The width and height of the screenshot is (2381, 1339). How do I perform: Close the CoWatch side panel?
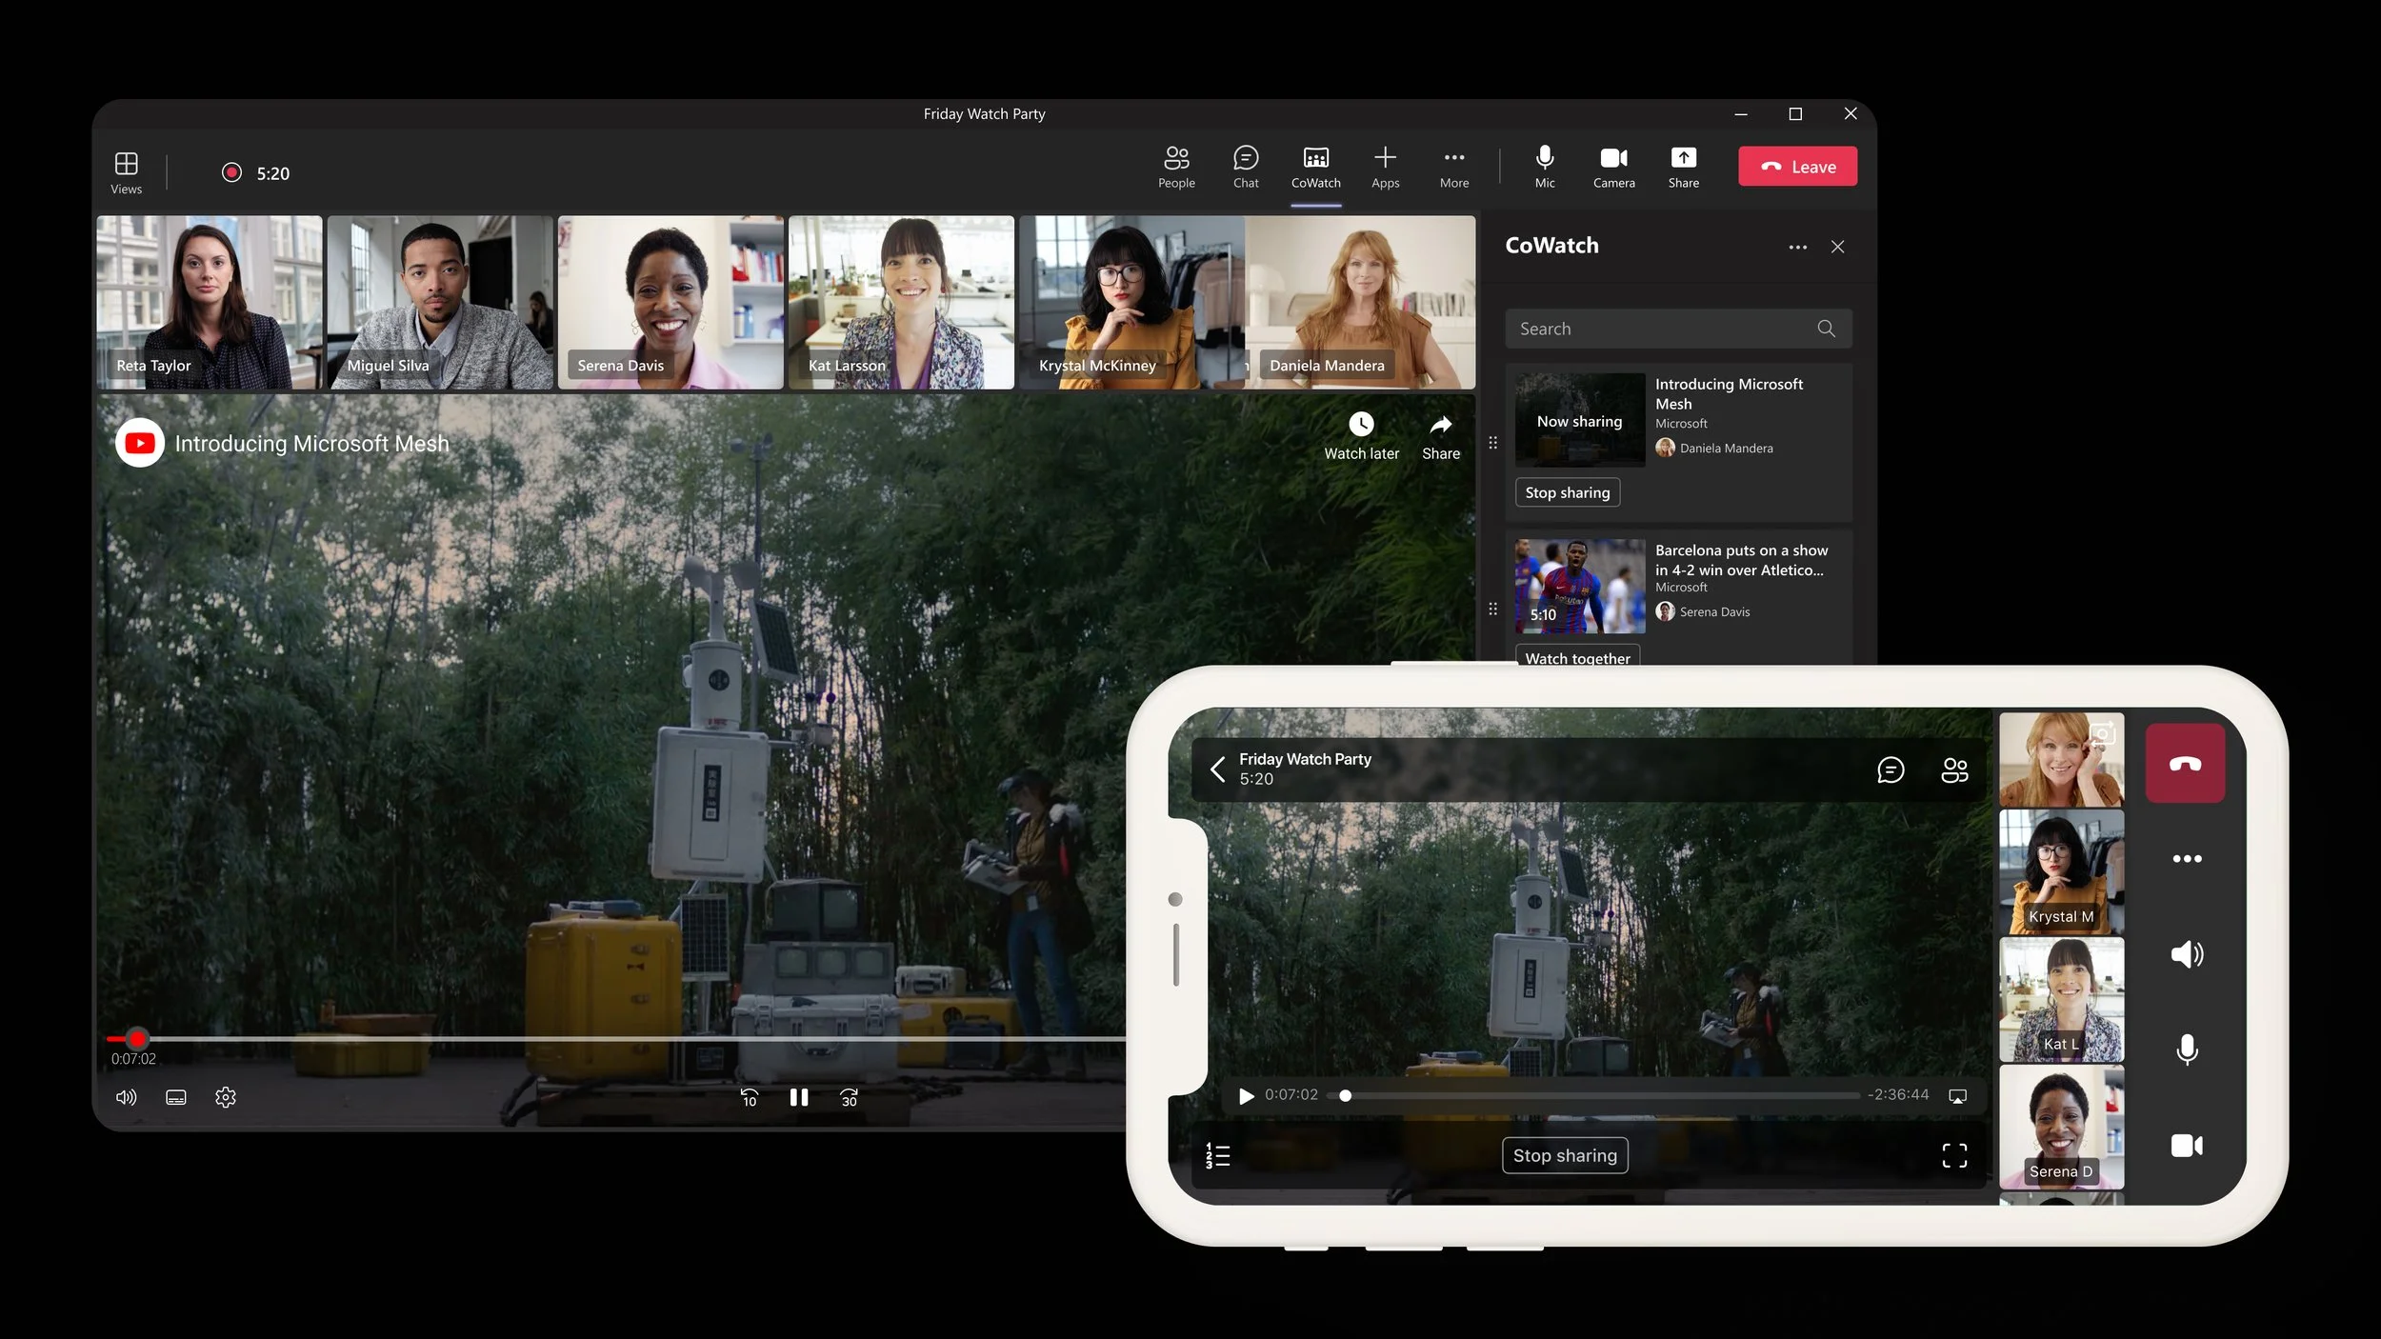pyautogui.click(x=1837, y=247)
